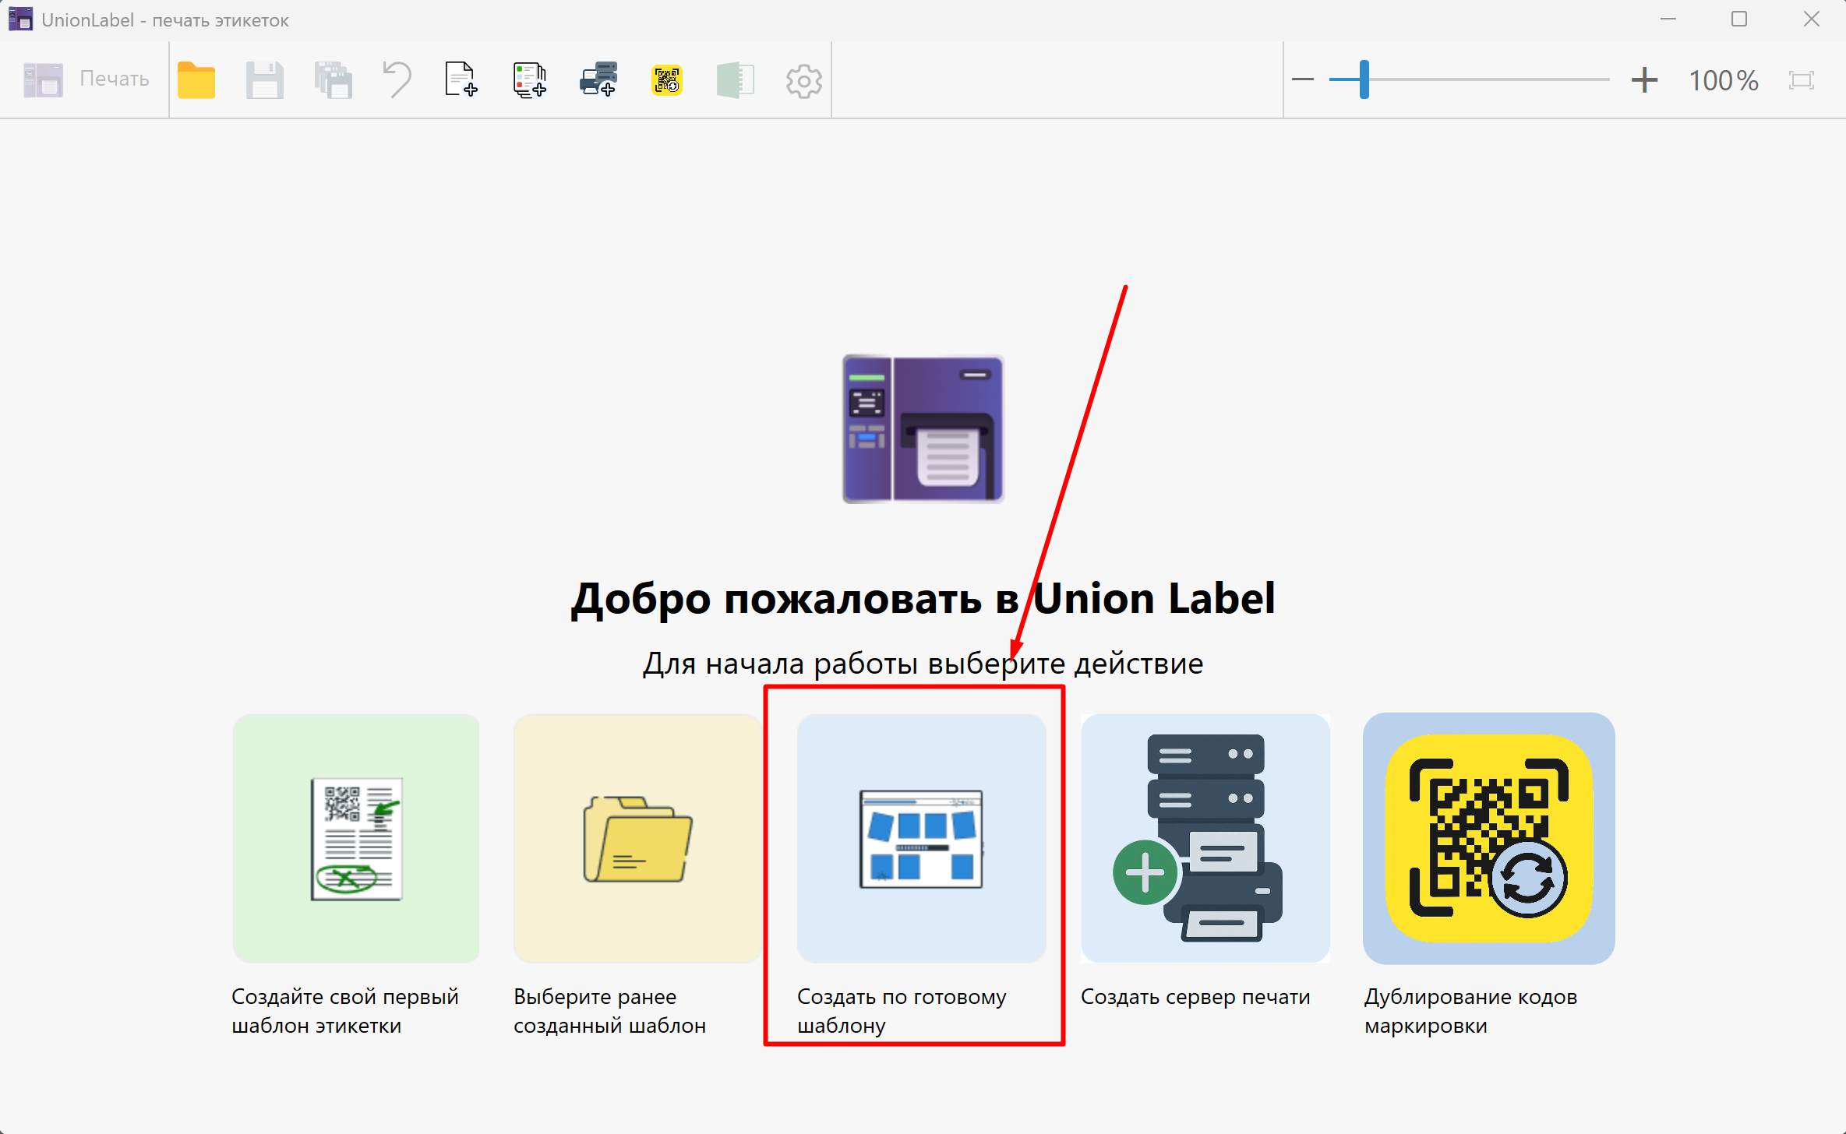Click the undo arrow icon
This screenshot has width=1846, height=1134.
(x=397, y=80)
